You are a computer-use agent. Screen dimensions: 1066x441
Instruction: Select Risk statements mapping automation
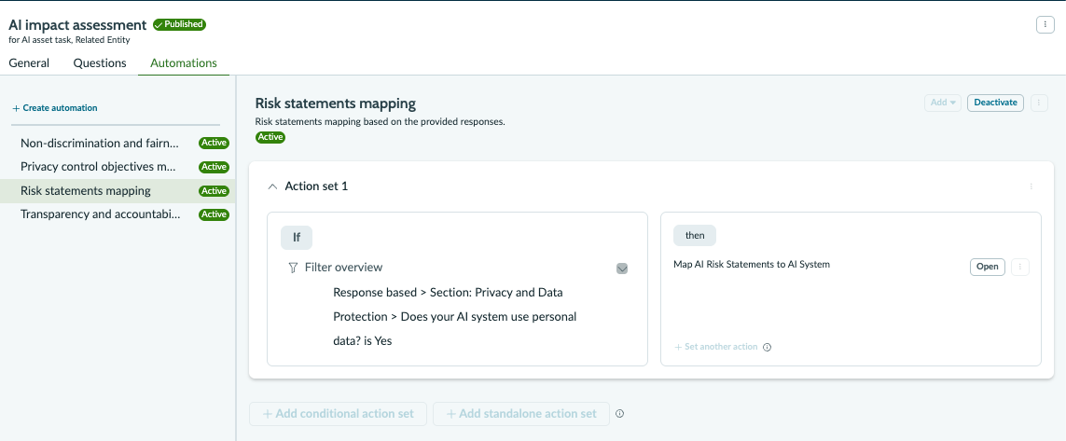pos(118,191)
